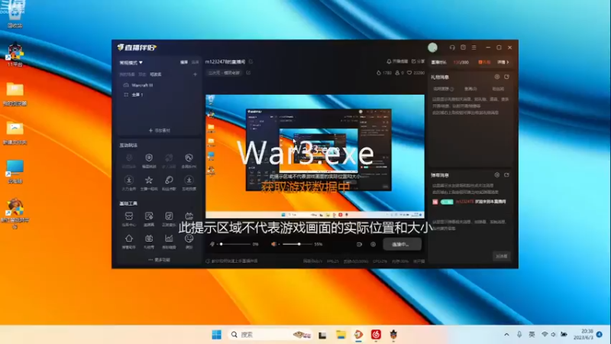Viewport: 611px width, 344px height.
Task: Click the live preview thumbnail
Action: [x=315, y=157]
